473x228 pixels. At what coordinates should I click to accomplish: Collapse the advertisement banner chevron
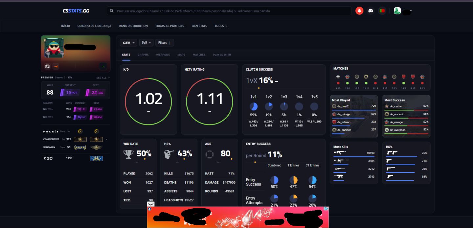pos(151,204)
